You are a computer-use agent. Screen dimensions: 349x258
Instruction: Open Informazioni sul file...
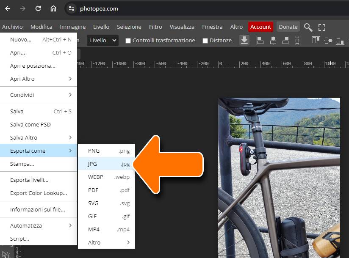click(39, 209)
